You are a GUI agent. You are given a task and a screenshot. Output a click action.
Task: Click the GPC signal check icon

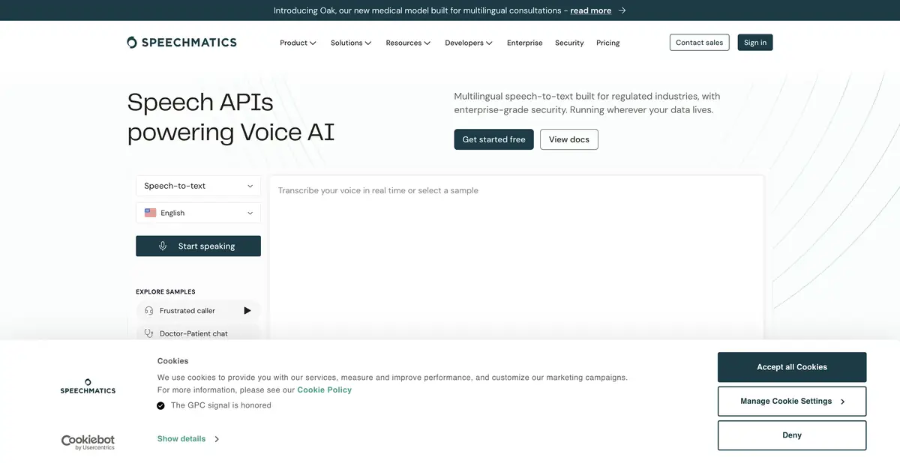(160, 405)
